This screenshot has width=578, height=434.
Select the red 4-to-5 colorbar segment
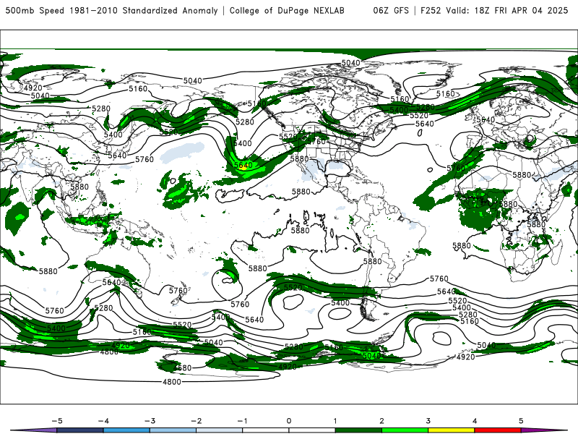(x=498, y=430)
